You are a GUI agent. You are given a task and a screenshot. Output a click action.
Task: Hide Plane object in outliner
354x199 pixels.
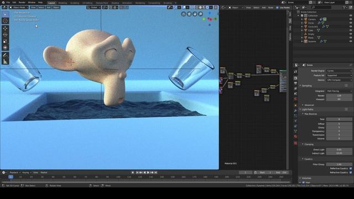pyautogui.click(x=351, y=38)
